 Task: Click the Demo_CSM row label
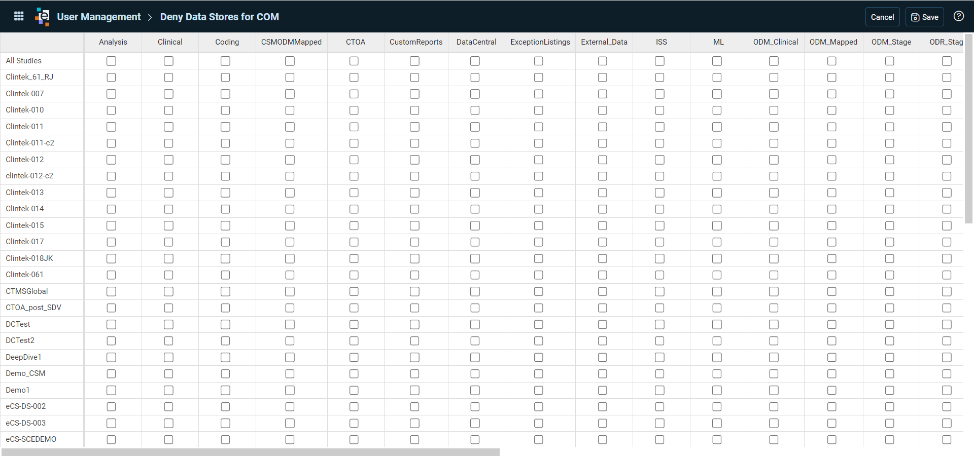[25, 373]
